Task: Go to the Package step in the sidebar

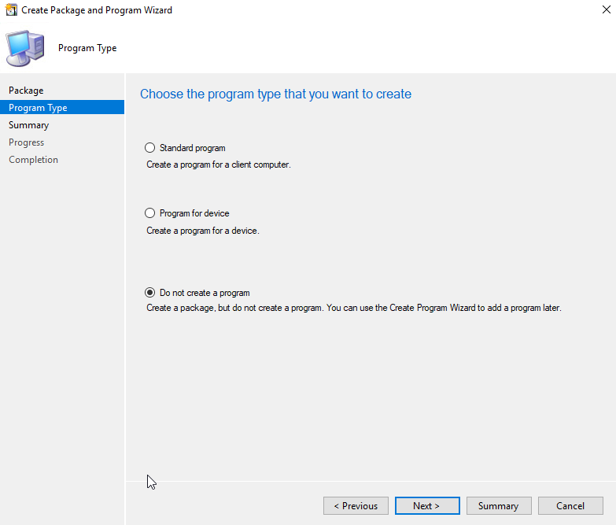Action: pos(26,91)
